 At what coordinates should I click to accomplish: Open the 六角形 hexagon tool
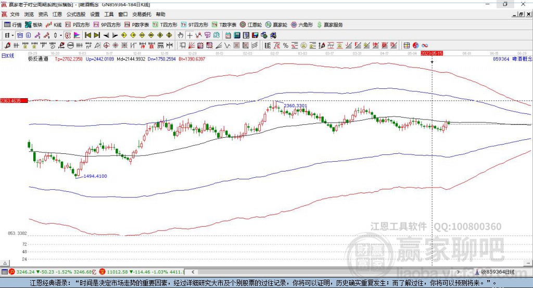(302, 25)
